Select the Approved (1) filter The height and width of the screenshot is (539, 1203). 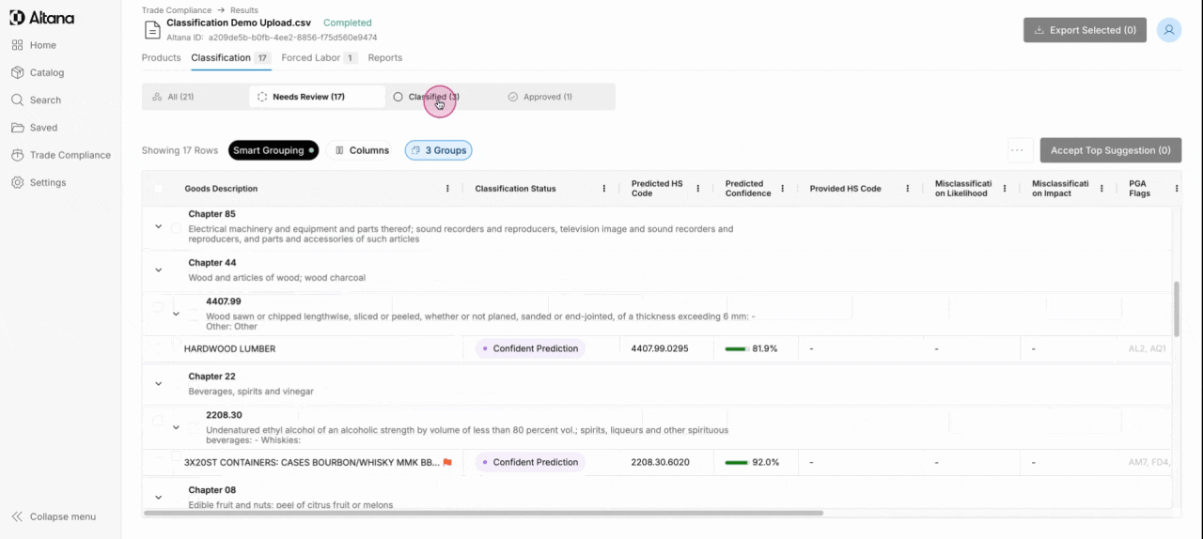pos(540,97)
